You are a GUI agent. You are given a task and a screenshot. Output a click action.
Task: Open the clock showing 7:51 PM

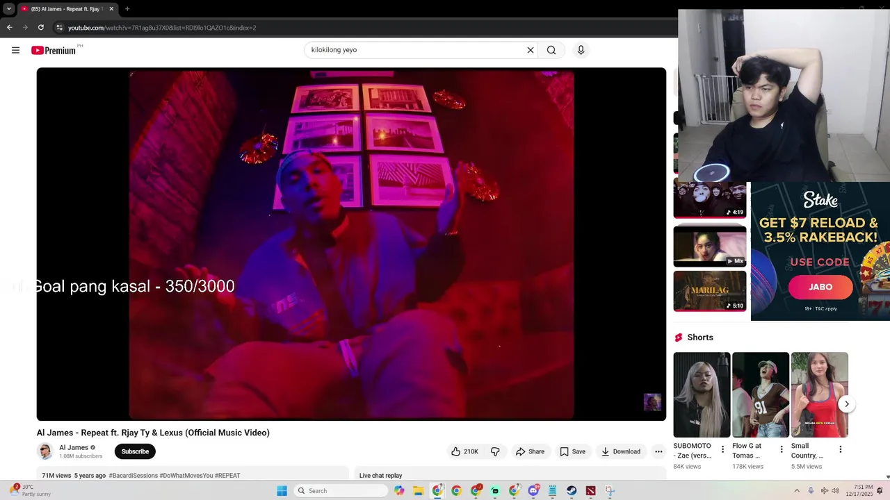(859, 491)
